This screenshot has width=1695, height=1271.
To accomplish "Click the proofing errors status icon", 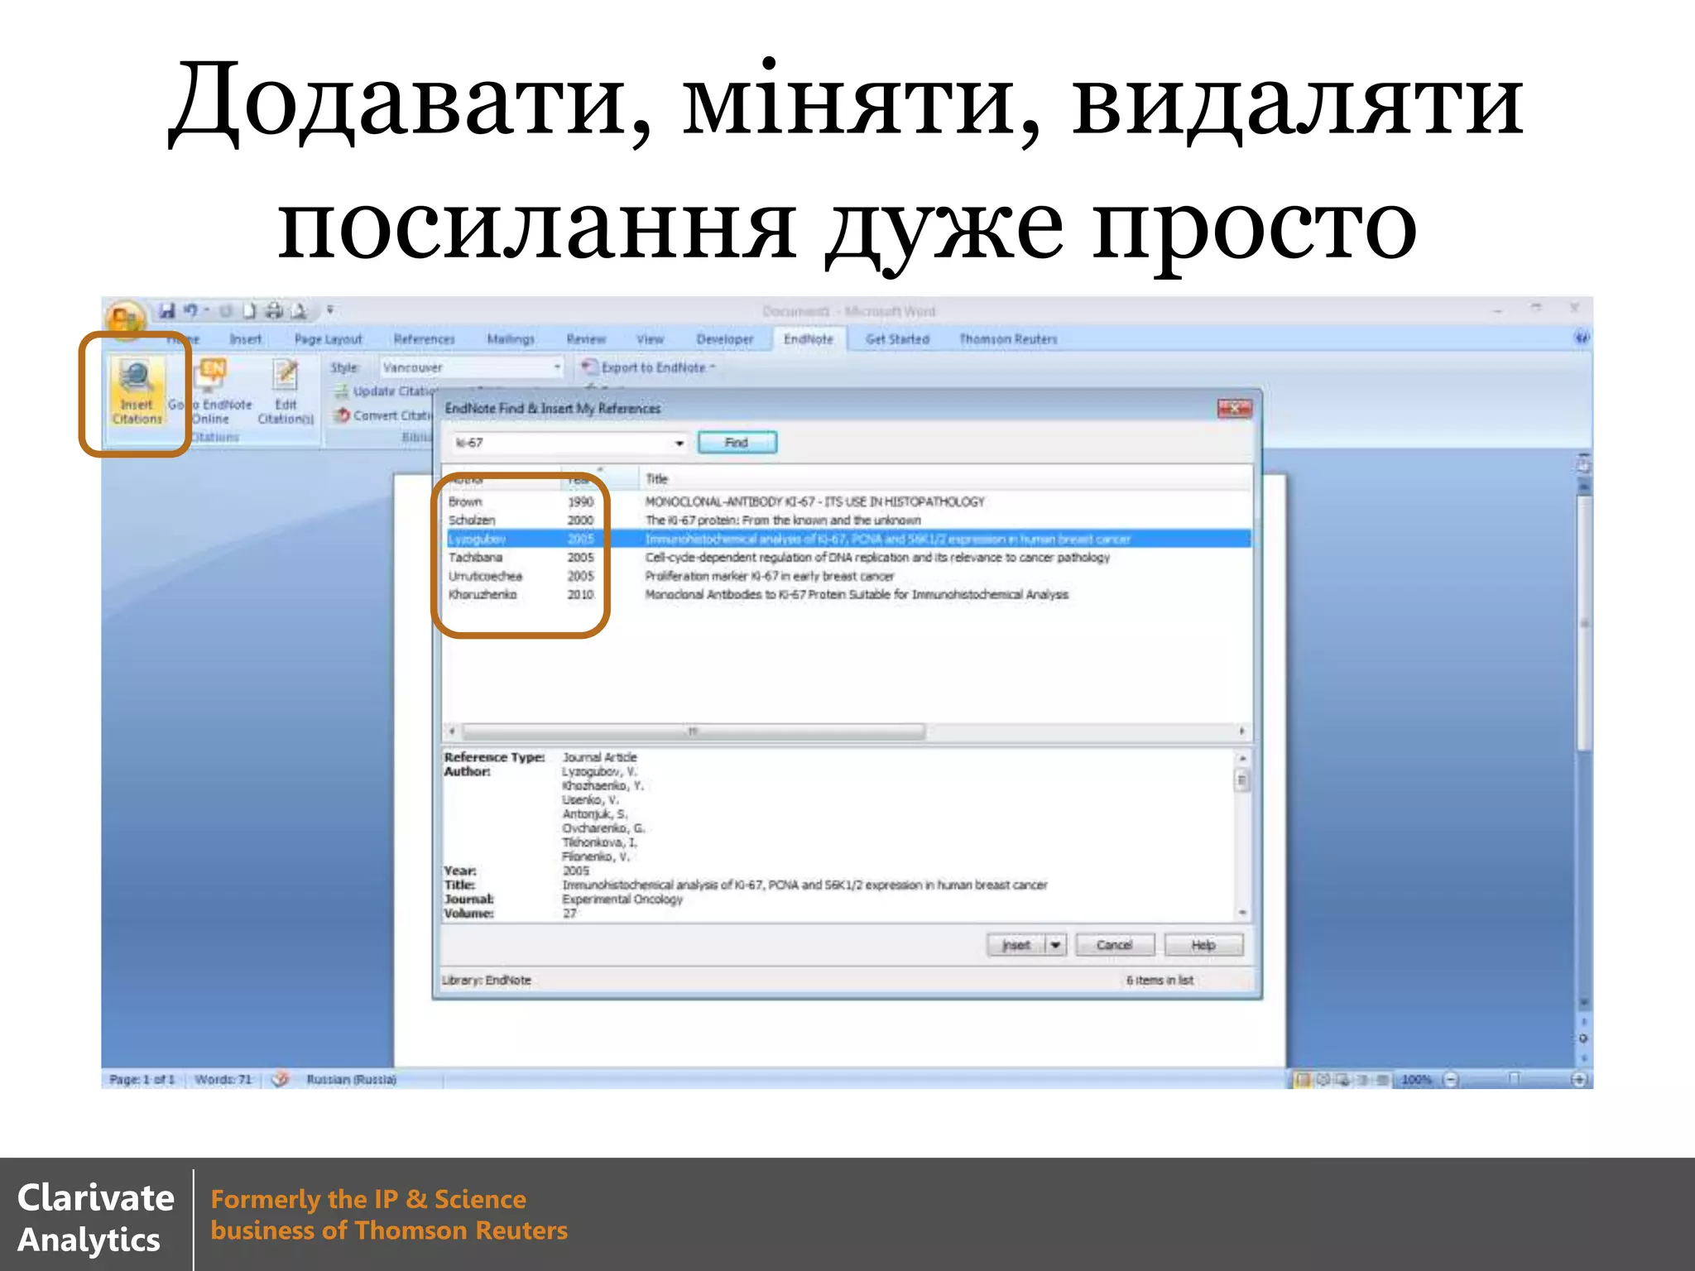I will coord(281,1080).
